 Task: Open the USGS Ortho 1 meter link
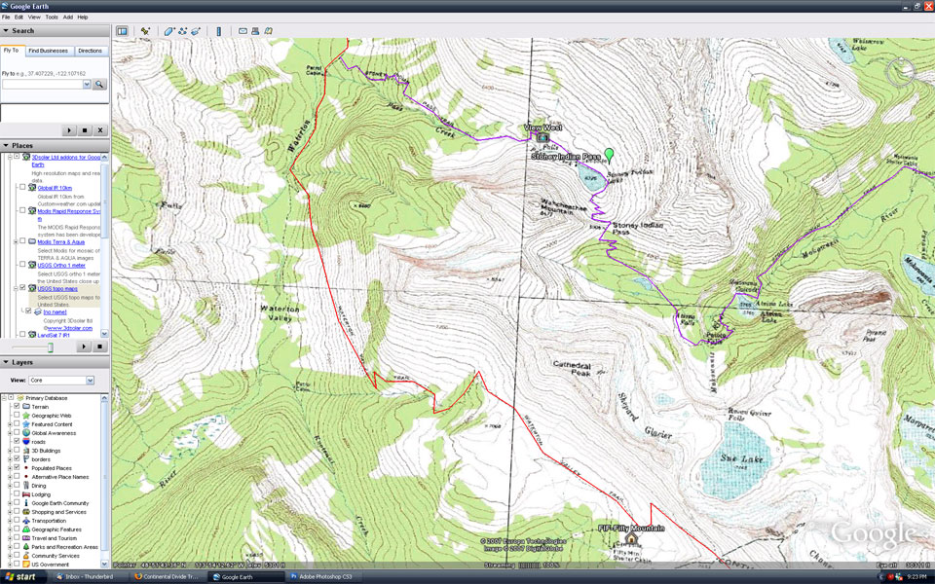61,265
